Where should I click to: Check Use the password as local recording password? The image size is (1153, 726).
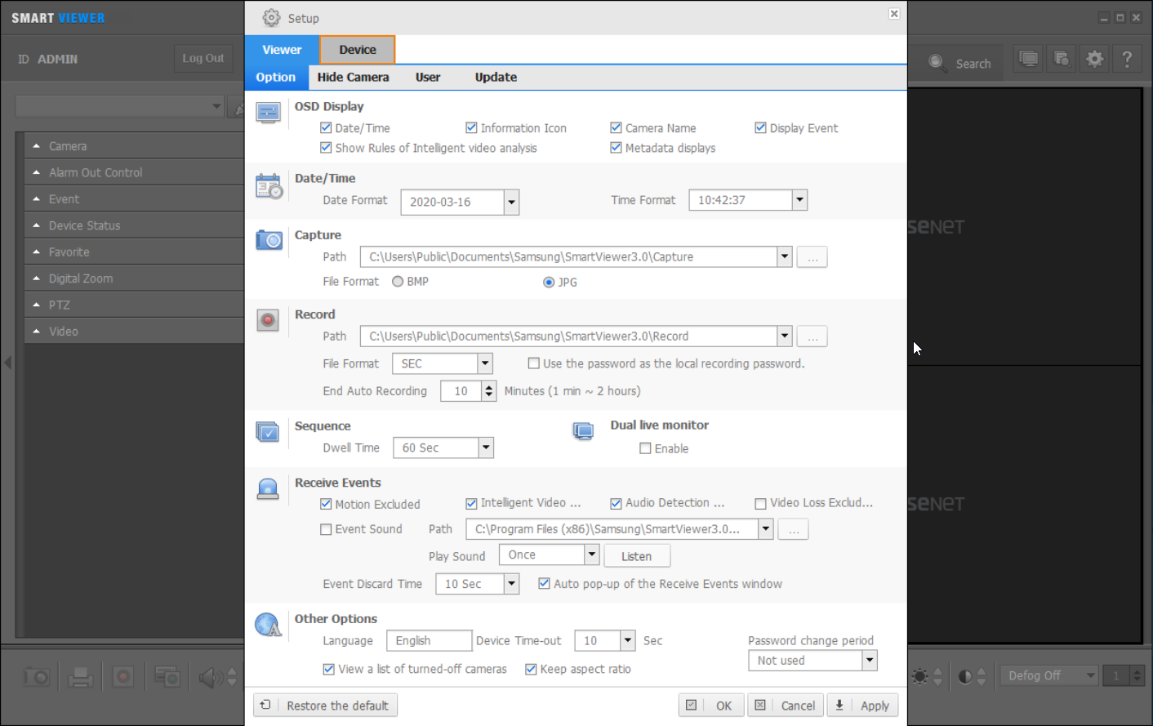[533, 363]
